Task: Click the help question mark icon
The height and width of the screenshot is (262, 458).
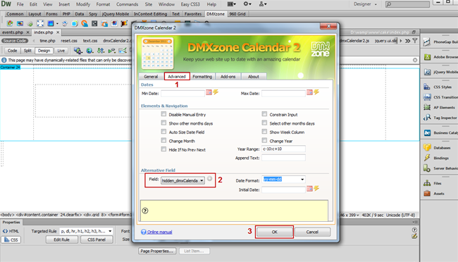Action: tap(145, 211)
